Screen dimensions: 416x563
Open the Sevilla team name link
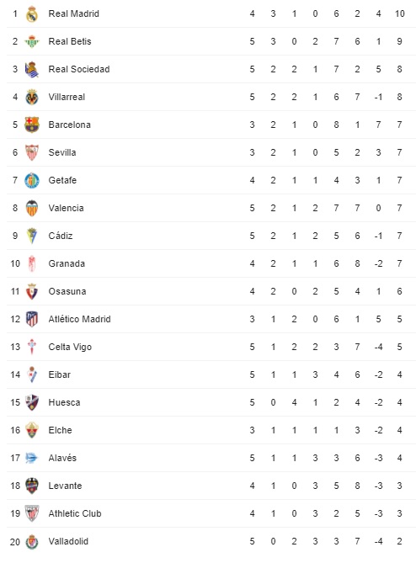point(62,152)
